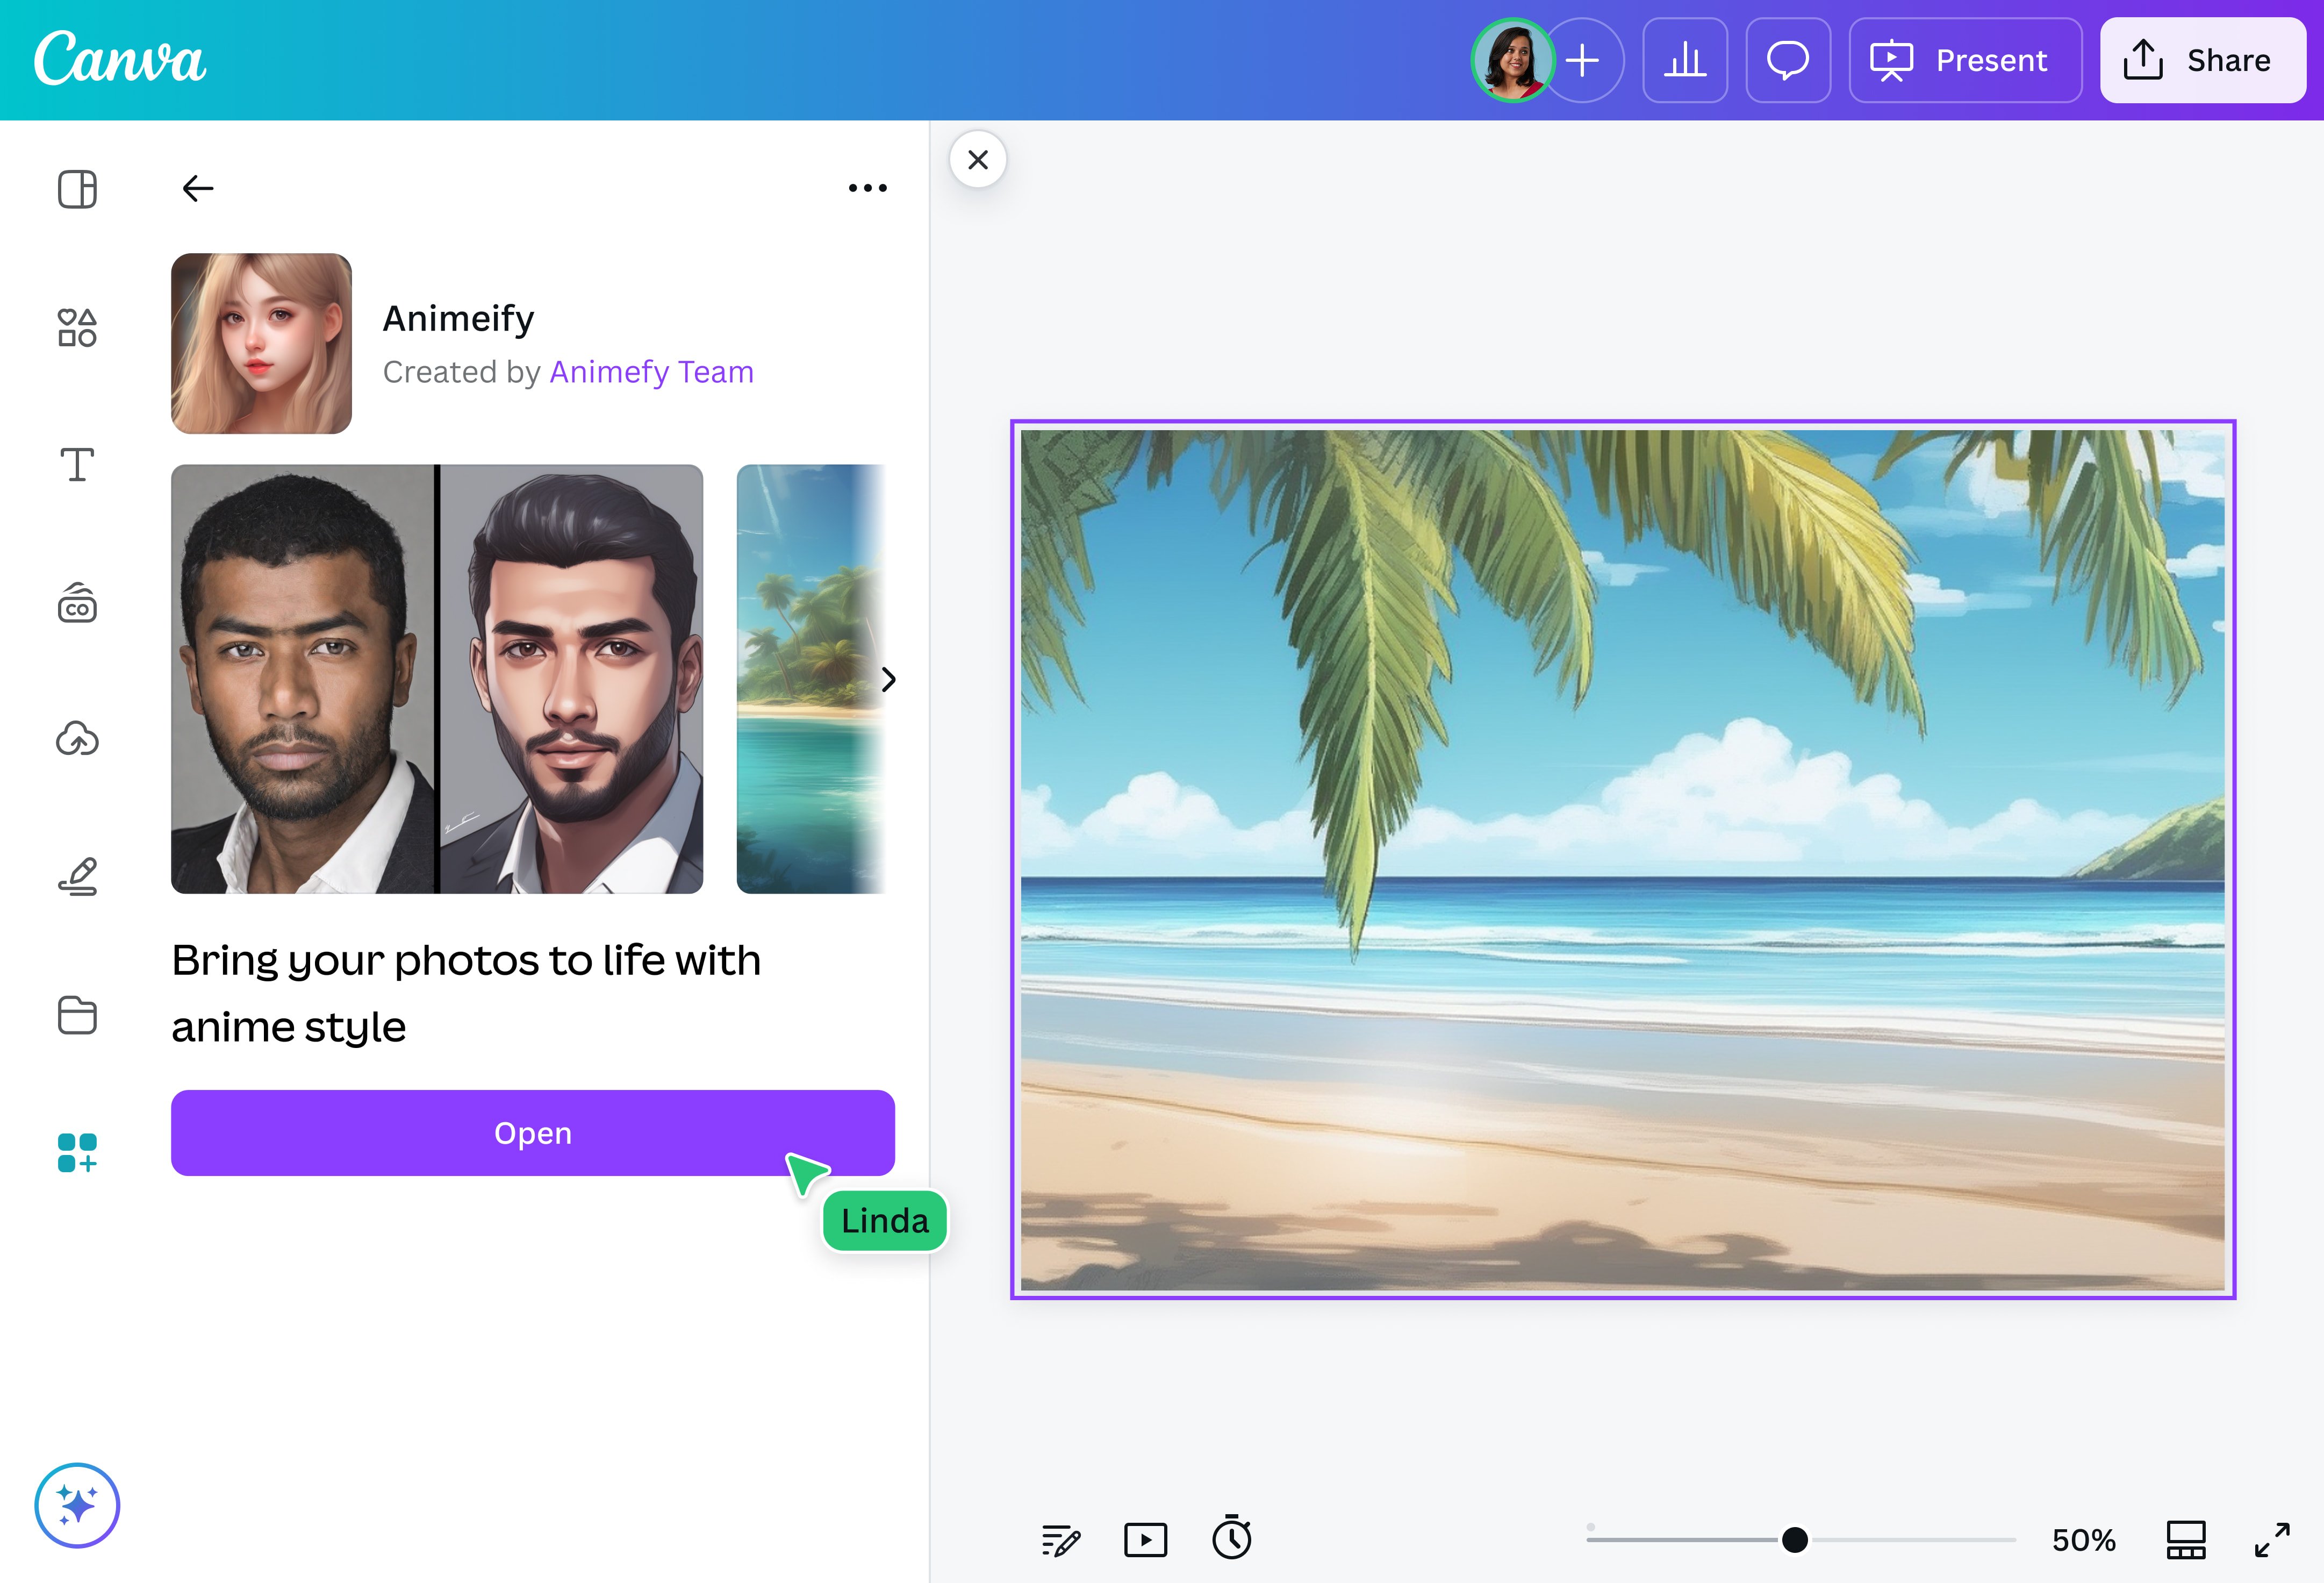Open the Notes view at the bottom
Viewport: 2324px width, 1583px height.
tap(1060, 1540)
